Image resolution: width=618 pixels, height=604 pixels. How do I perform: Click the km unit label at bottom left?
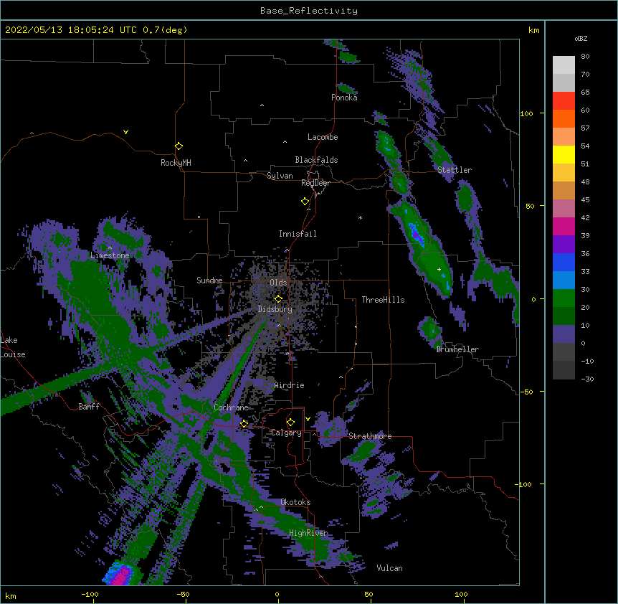[x=11, y=595]
